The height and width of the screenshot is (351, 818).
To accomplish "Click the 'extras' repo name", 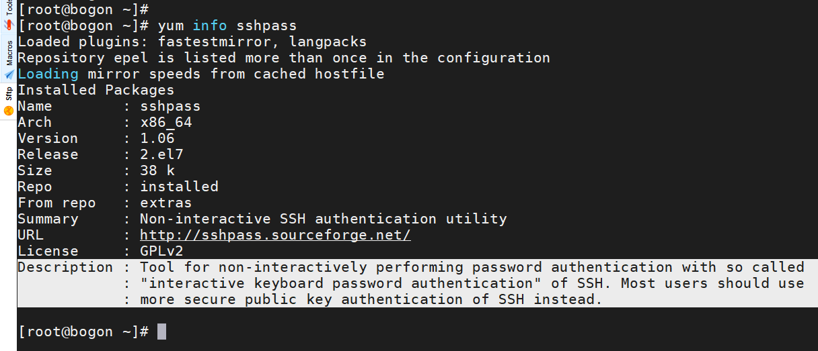I will point(166,203).
